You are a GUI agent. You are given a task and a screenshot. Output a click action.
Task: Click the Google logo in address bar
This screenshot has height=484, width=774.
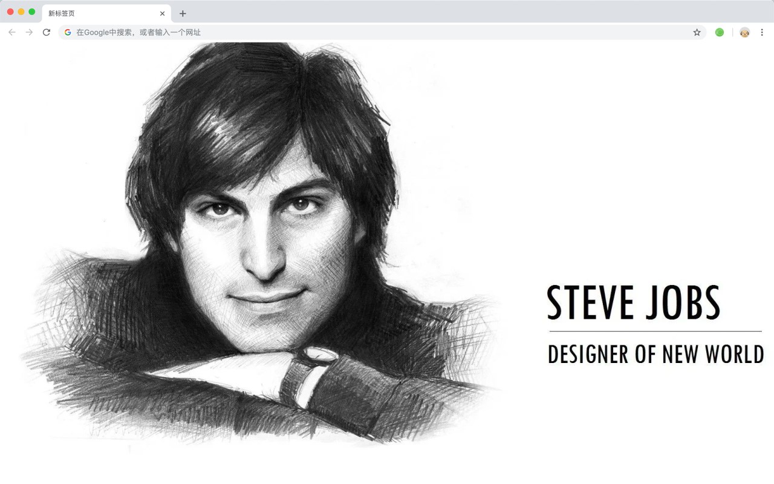click(68, 32)
